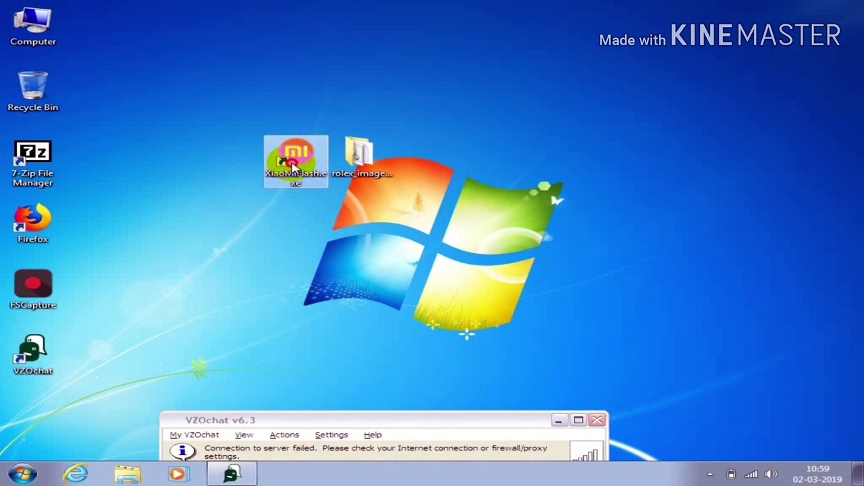This screenshot has width=864, height=486.
Task: Open the volume speaker tray icon
Action: (x=771, y=475)
